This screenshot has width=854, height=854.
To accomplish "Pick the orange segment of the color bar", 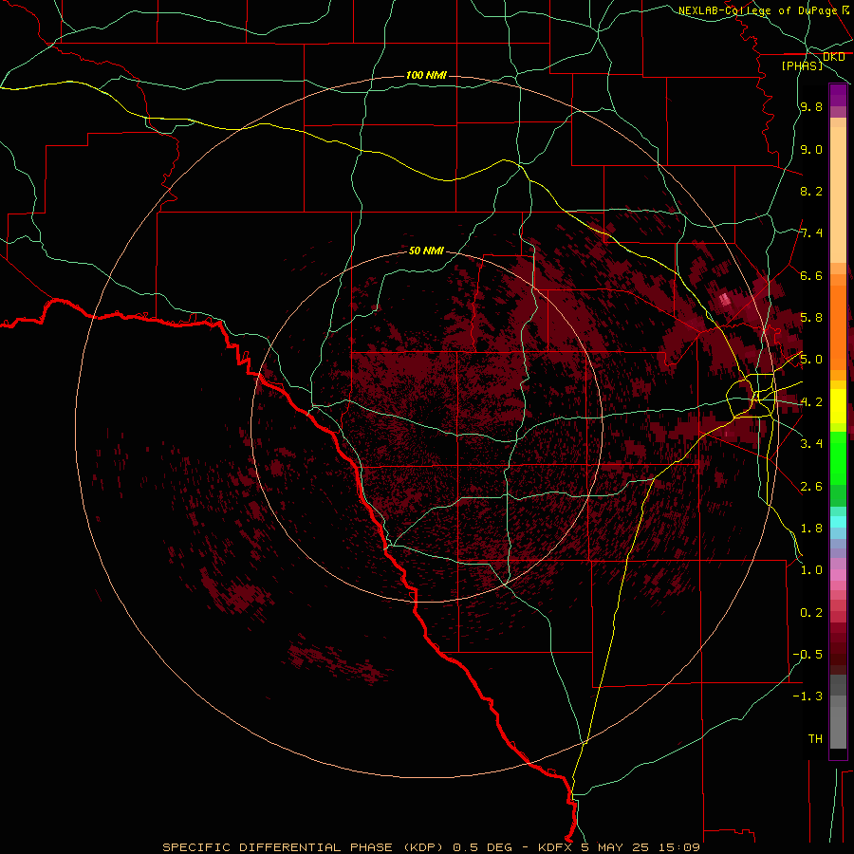I will 838,328.
